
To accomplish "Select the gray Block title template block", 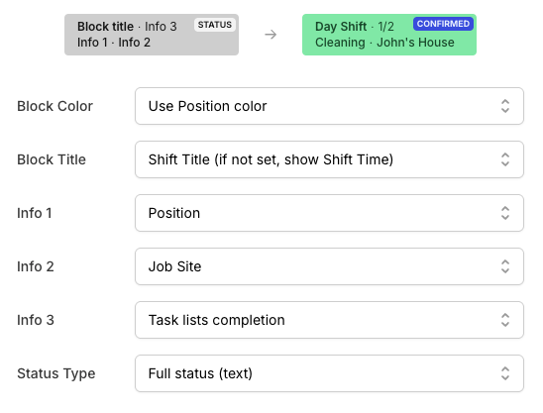I will (x=152, y=35).
